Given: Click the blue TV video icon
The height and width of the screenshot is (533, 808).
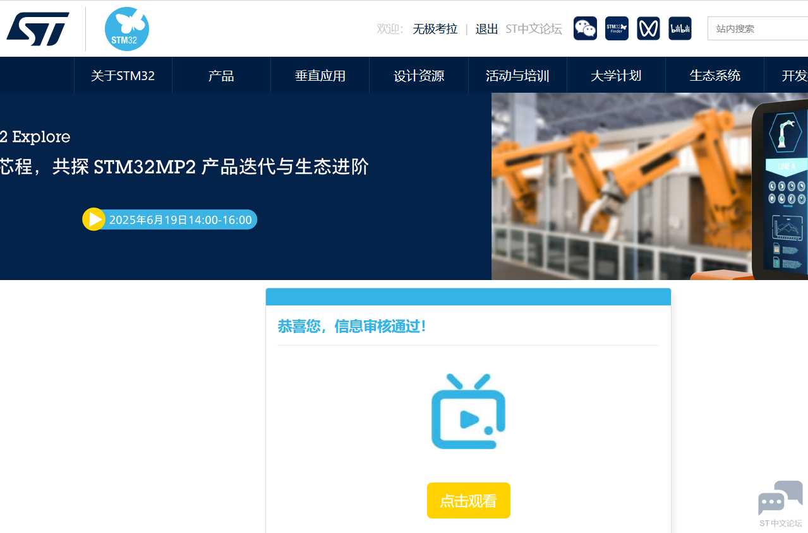Looking at the screenshot, I should tap(468, 411).
